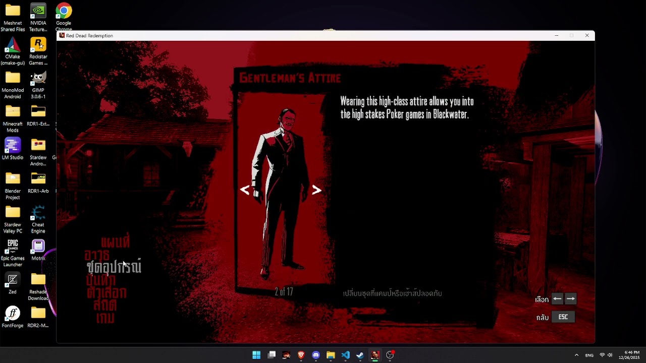Open Blender Project desktop folder
Image resolution: width=646 pixels, height=363 pixels.
13,186
